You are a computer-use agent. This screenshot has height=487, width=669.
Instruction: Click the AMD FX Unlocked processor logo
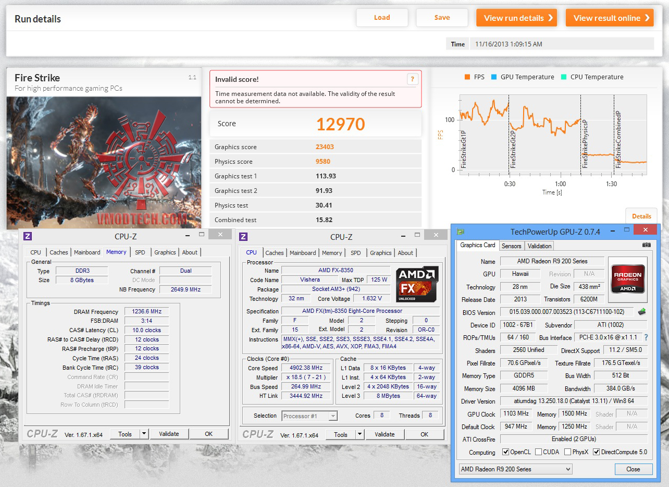pos(417,284)
